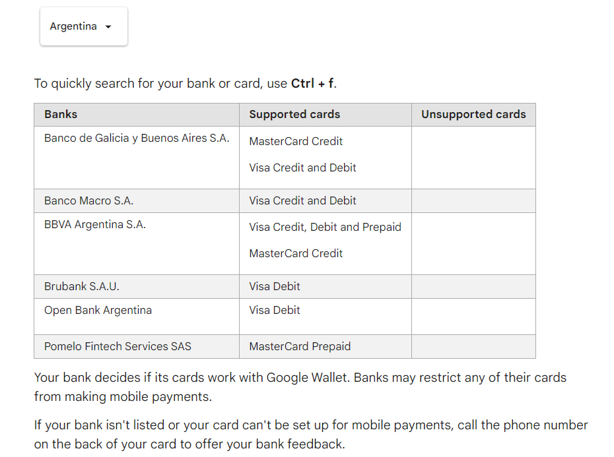Click the Unsupported cards column header

pos(473,115)
